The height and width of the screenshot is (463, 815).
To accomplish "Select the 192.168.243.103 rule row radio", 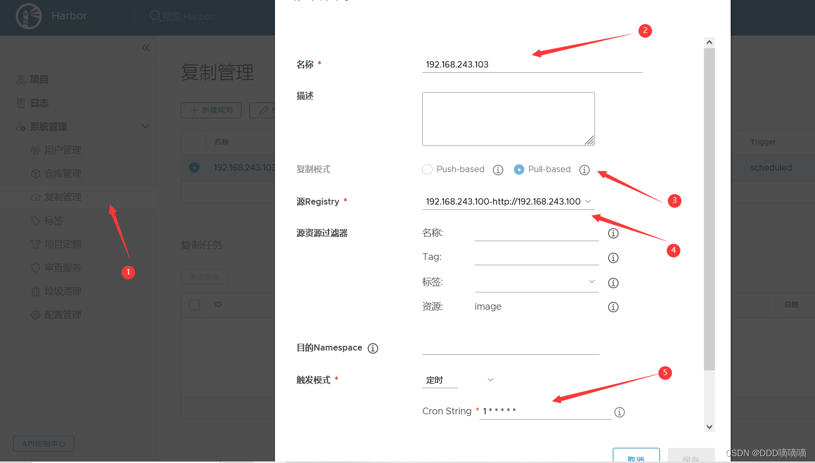I will pyautogui.click(x=194, y=167).
